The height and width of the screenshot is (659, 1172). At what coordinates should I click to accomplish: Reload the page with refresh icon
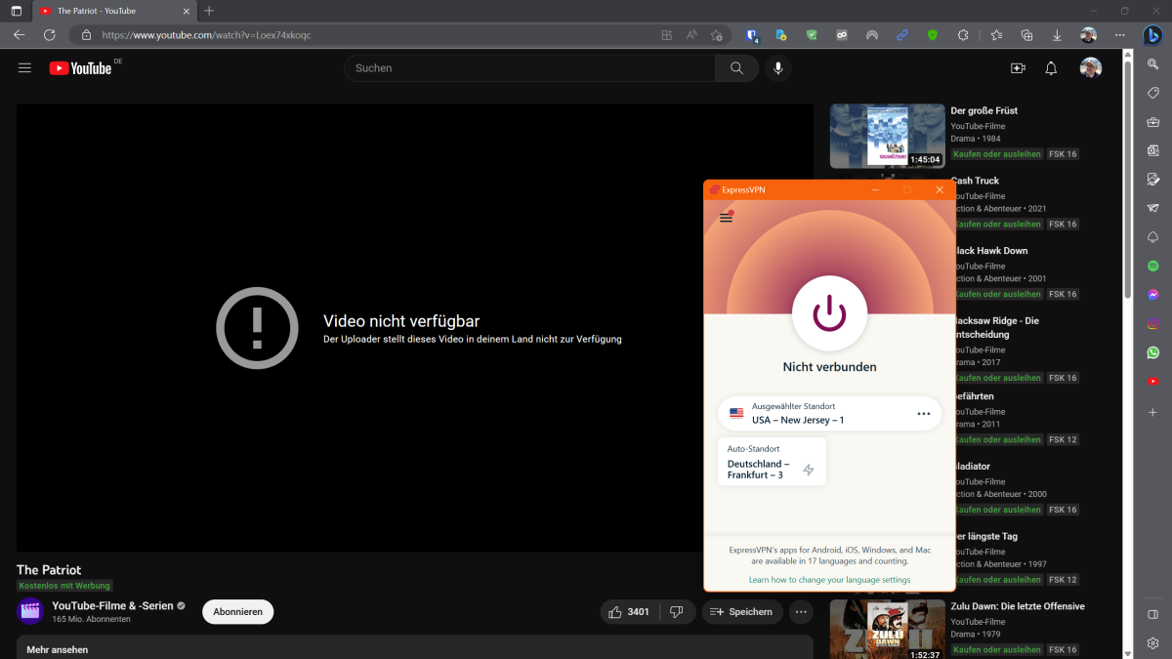point(49,34)
